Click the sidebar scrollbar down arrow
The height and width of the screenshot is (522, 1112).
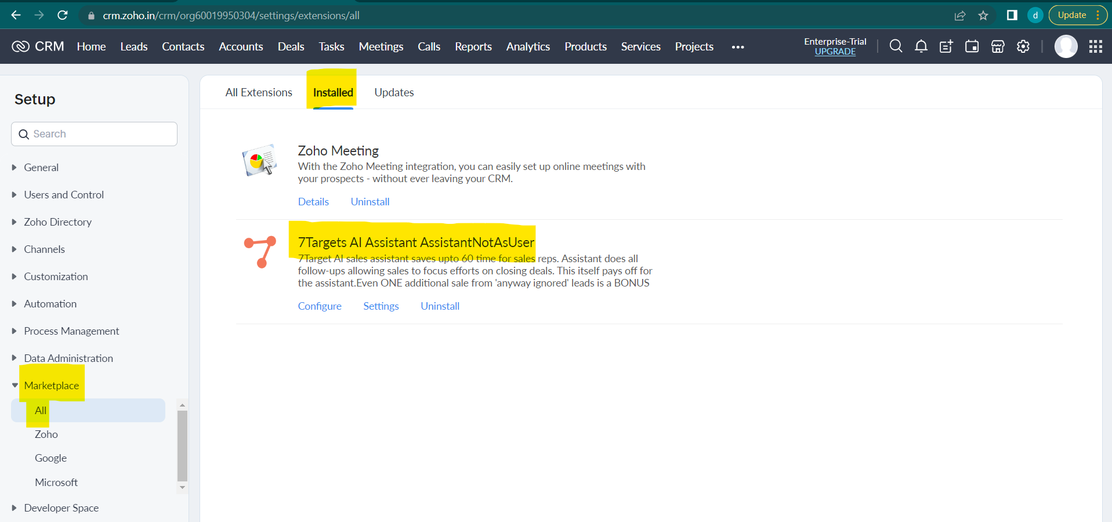182,487
